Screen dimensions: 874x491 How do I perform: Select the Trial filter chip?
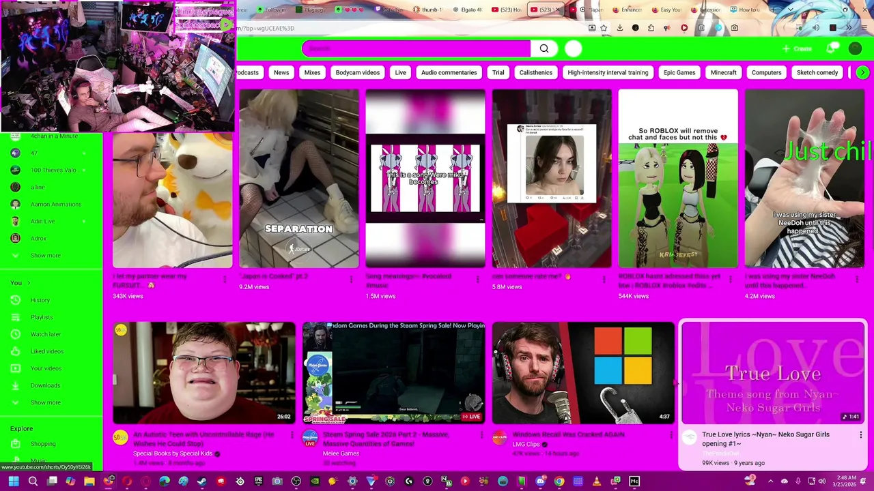pos(498,72)
